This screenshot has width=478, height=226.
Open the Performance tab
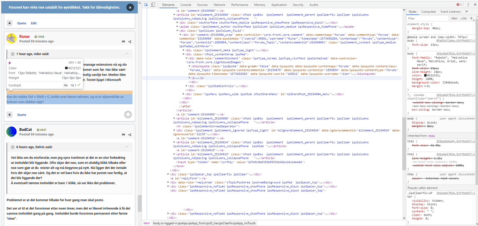[x=239, y=5]
